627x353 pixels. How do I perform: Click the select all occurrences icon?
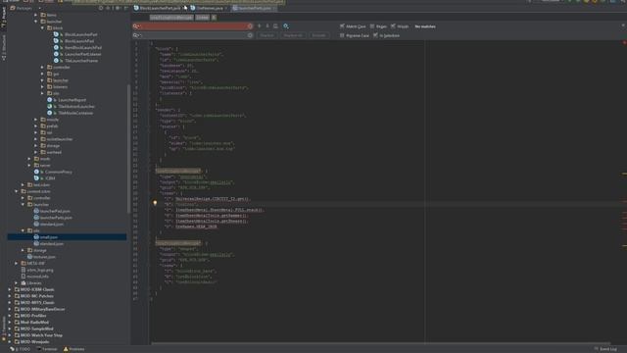(275, 26)
